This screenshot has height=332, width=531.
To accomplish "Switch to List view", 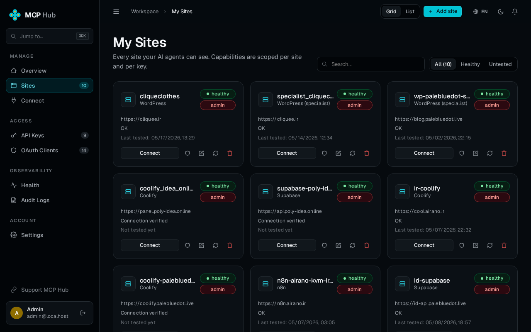I will coord(410,12).
